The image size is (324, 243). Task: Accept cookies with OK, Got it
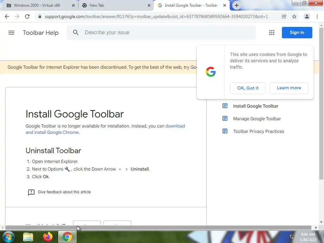tap(248, 88)
